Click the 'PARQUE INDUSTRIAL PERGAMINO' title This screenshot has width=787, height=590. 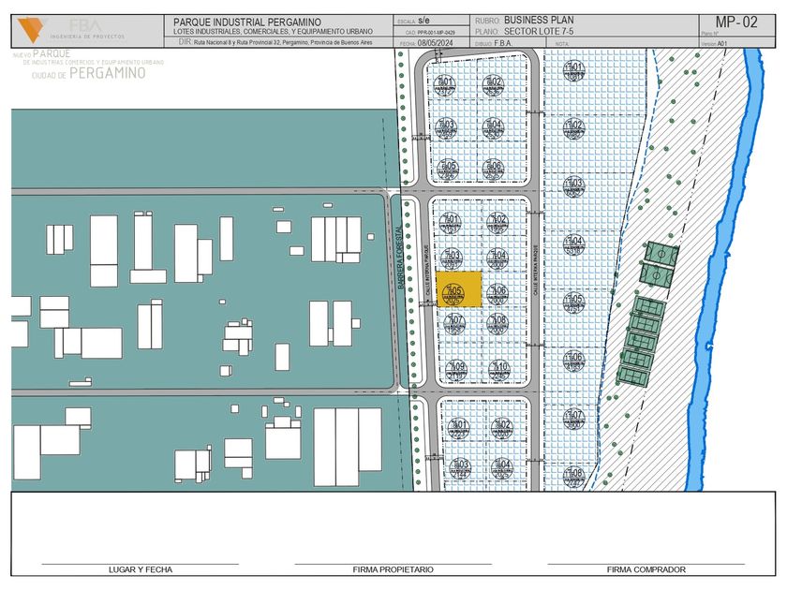point(247,22)
